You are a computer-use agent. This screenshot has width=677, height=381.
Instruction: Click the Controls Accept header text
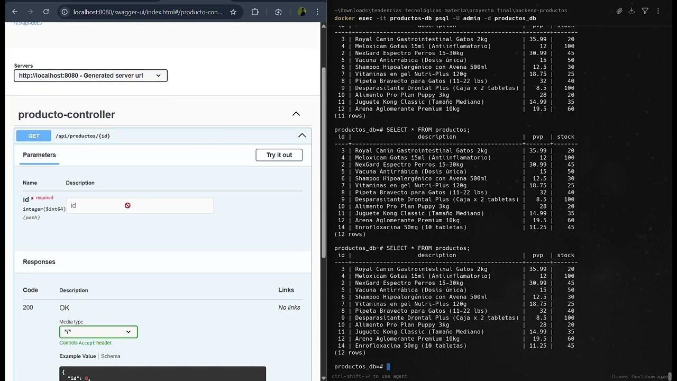click(x=86, y=343)
